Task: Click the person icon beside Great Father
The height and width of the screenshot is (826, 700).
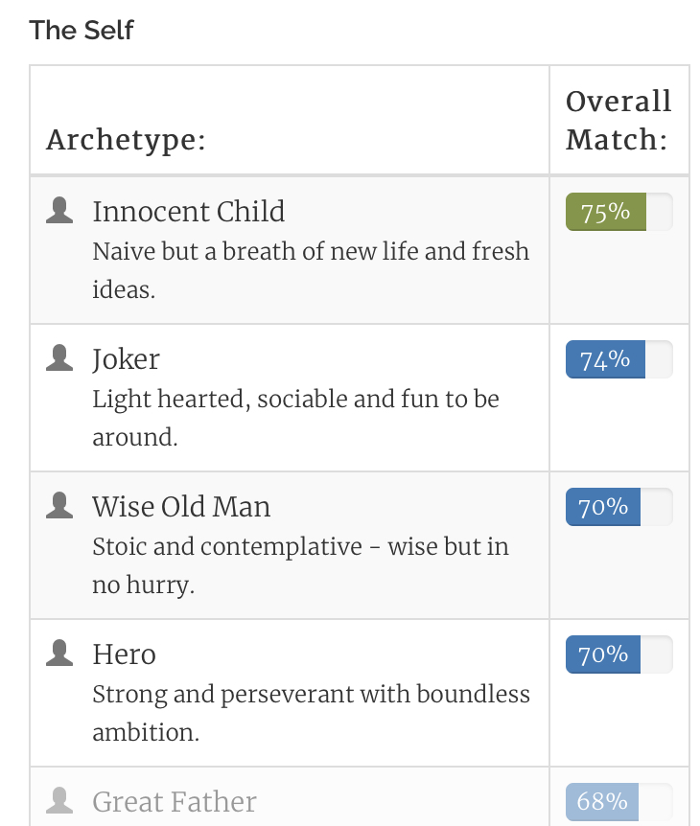Action: (x=59, y=800)
